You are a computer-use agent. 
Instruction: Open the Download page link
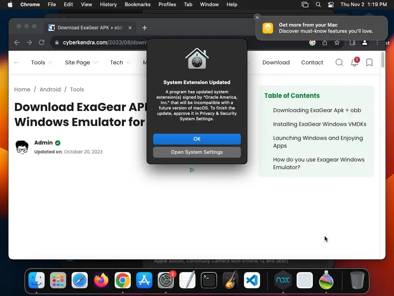[276, 62]
